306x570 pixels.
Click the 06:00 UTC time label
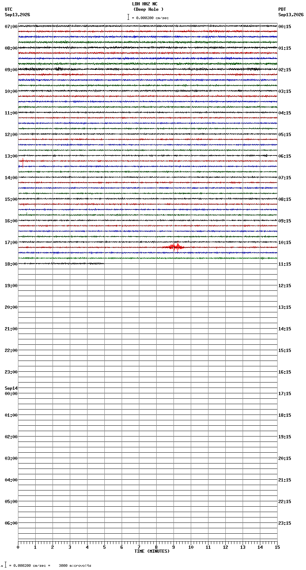tap(11, 523)
